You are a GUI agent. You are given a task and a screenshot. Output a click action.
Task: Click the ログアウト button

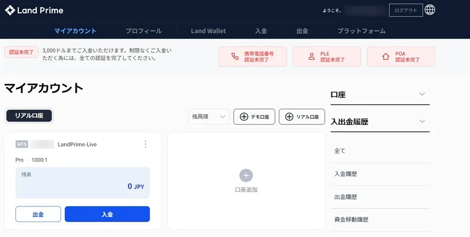click(x=406, y=10)
